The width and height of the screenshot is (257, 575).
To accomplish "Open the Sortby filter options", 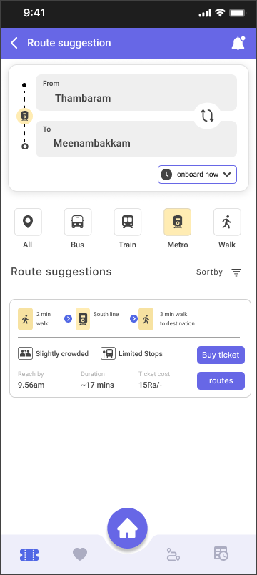I will (x=218, y=272).
